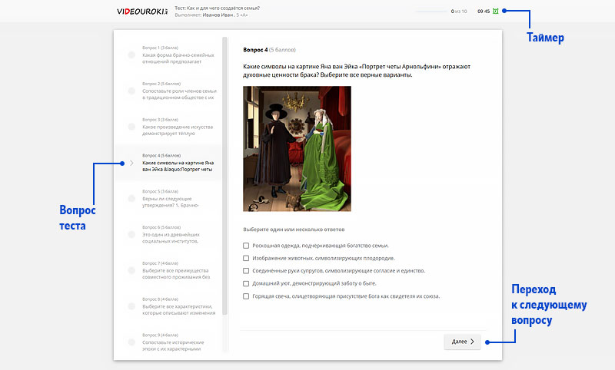Open Вопрос 1 in the question list
615x370 pixels.
pos(168,55)
